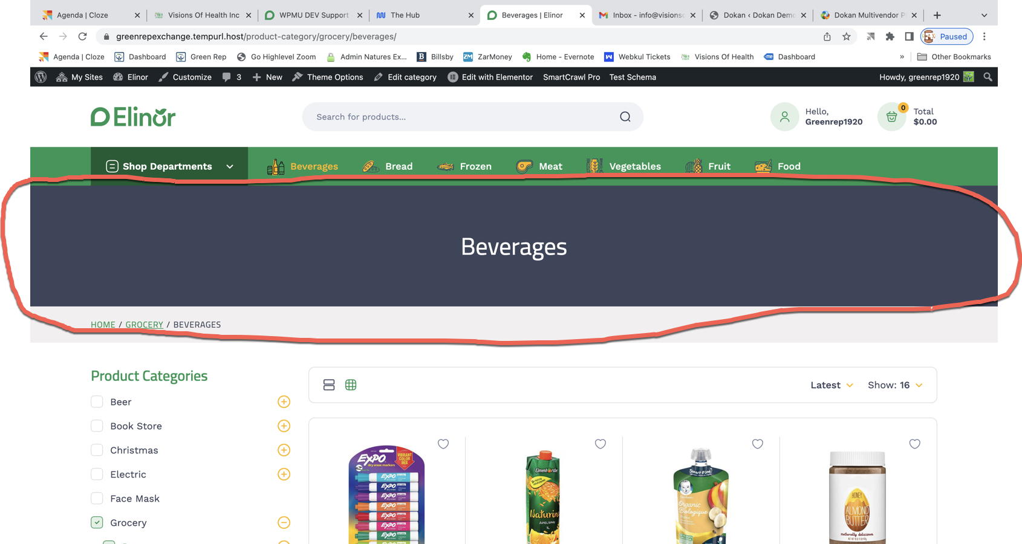Select Beverages in nav menu
The width and height of the screenshot is (1022, 544).
302,166
